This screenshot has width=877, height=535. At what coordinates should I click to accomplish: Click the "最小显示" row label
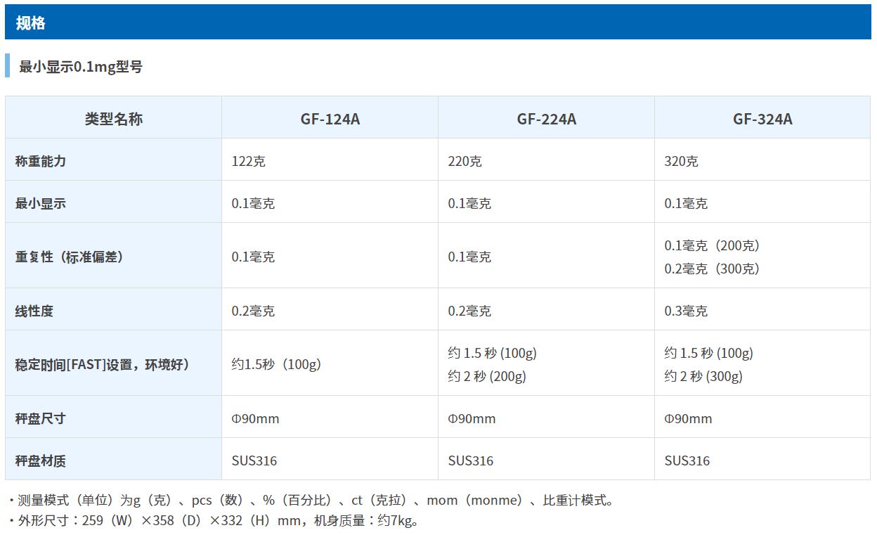coord(41,203)
